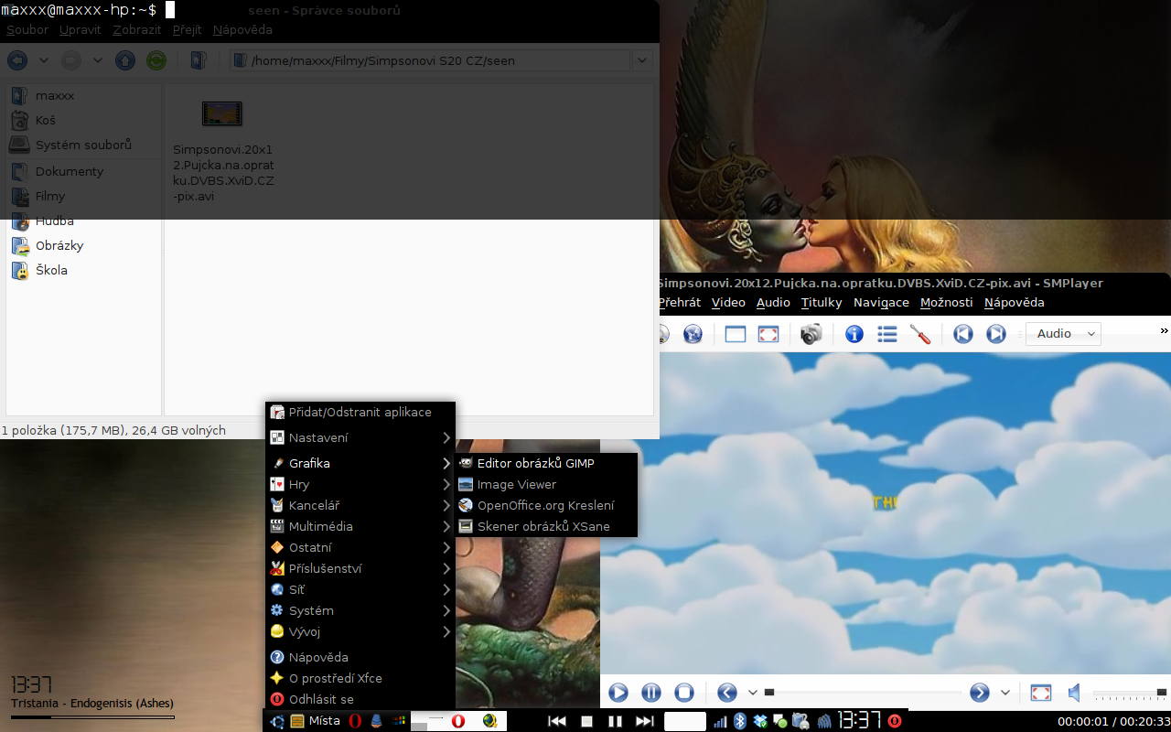This screenshot has height=732, width=1171.
Task: Reload the folder with the green refresh icon
Action: point(156,60)
